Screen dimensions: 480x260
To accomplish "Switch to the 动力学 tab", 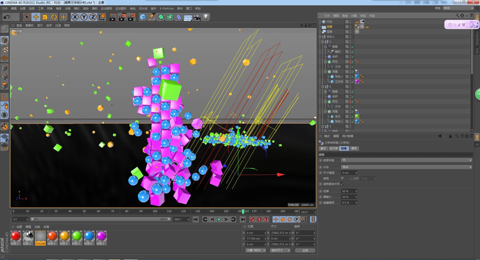I will pos(333,148).
